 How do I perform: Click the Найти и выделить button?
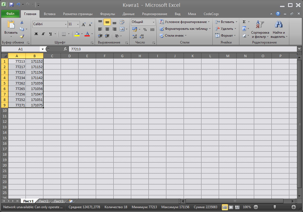pos(279,30)
